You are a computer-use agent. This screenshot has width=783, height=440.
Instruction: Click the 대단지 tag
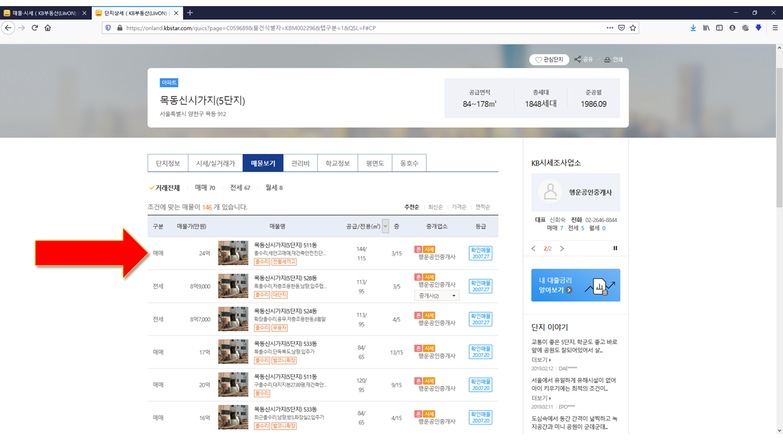click(280, 295)
